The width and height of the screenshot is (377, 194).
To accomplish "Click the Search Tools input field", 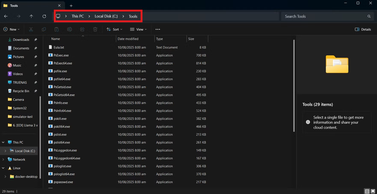I will point(324,16).
